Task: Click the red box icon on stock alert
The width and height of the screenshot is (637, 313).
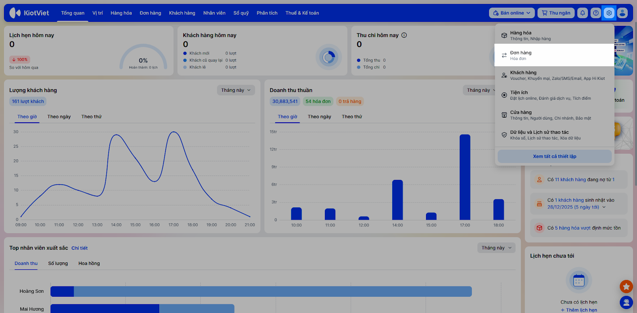Action: (x=539, y=228)
